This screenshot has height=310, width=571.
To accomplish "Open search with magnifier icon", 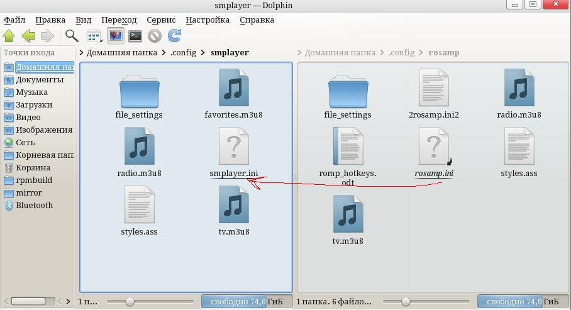I will tap(72, 36).
